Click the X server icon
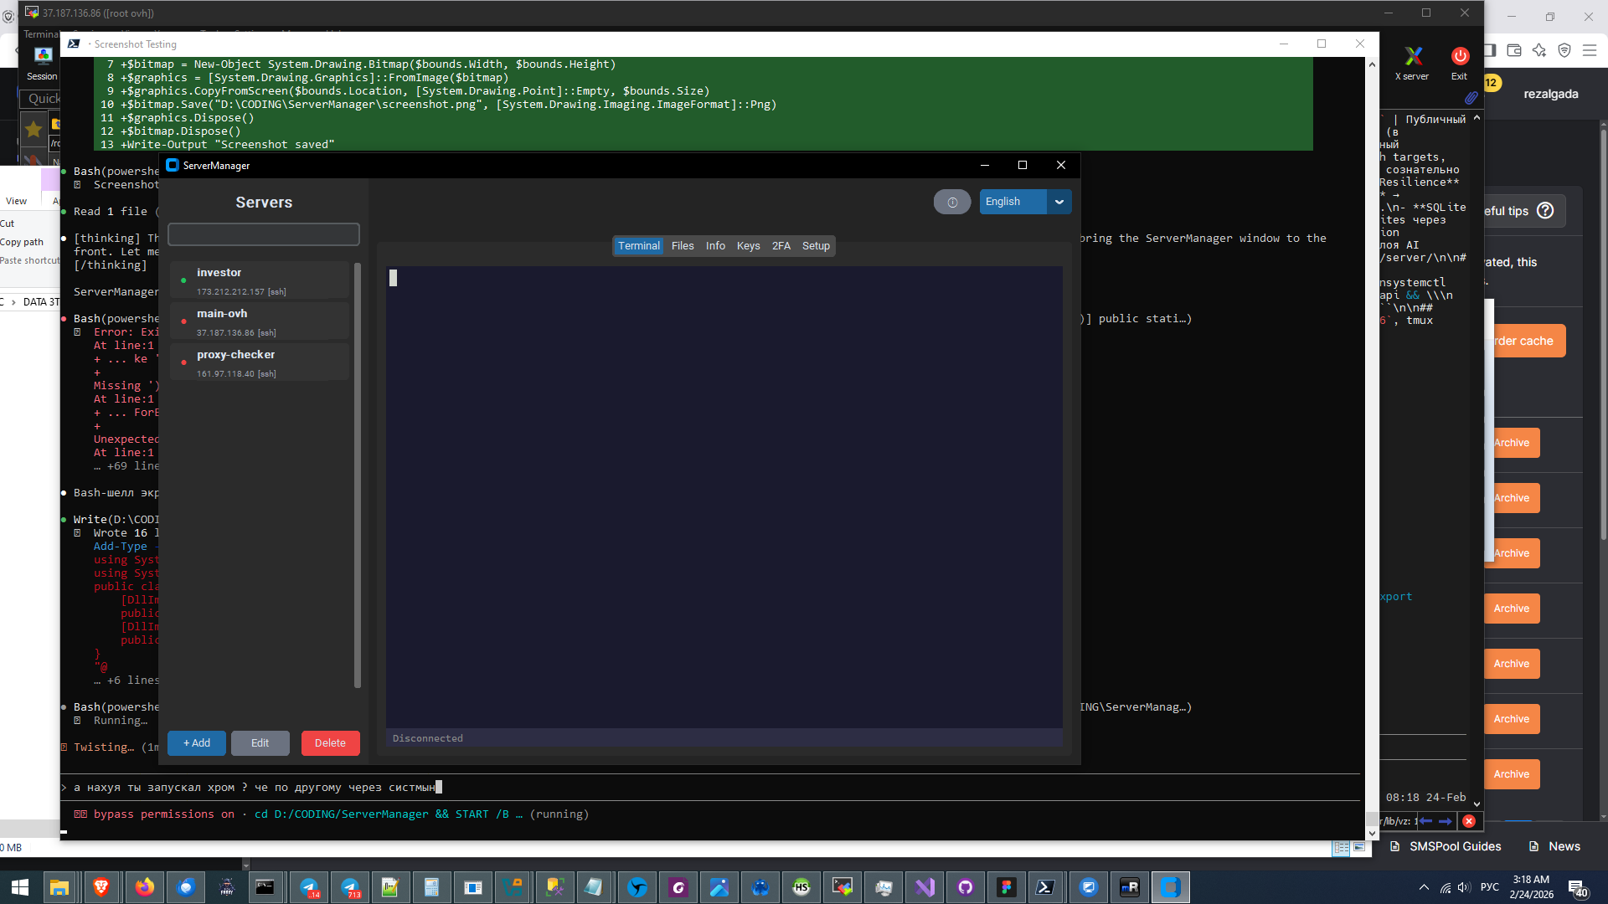1608x904 pixels. tap(1413, 57)
